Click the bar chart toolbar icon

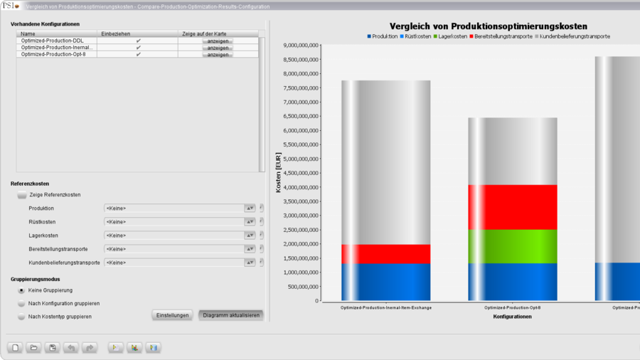(134, 348)
